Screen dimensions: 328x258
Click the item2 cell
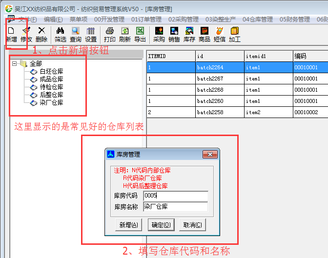(x=268, y=112)
